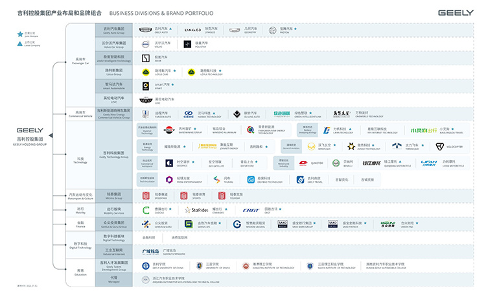Click the StaRides logo
Screen dimensions: 486x295
[x=196, y=210]
